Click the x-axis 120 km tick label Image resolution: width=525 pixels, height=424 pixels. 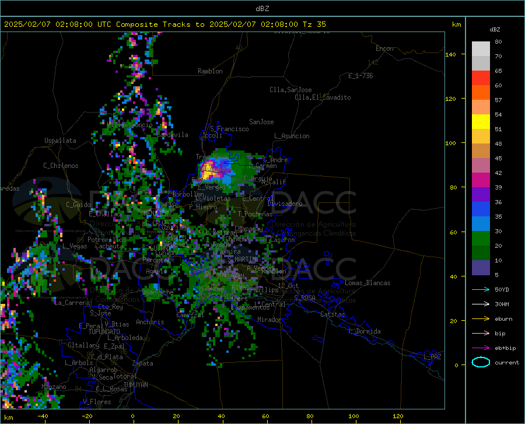click(398, 416)
